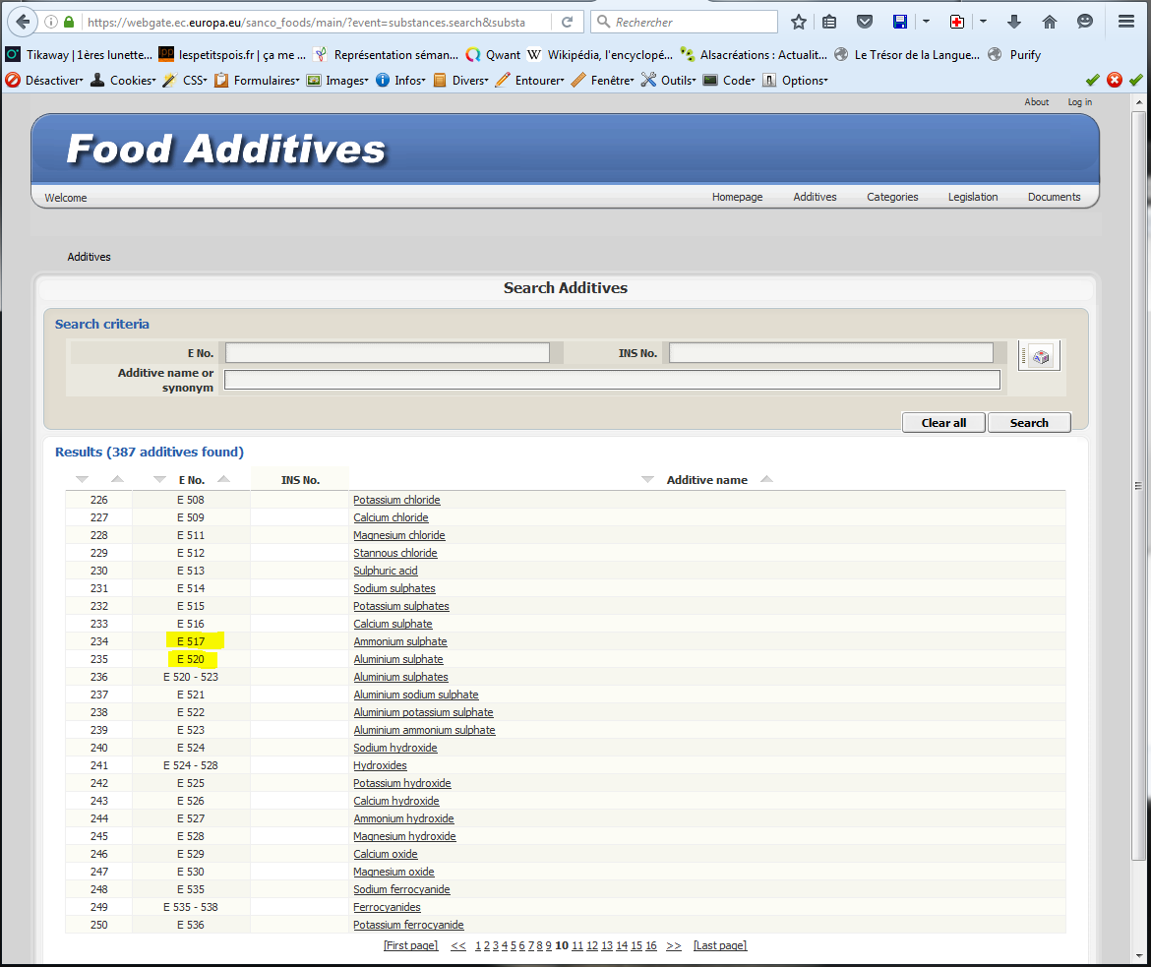
Task: Sort Additive name column descending arrow
Action: coord(647,479)
